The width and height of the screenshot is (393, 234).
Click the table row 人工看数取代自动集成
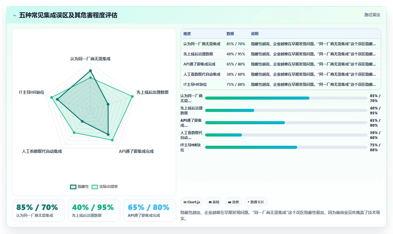pyautogui.click(x=281, y=74)
